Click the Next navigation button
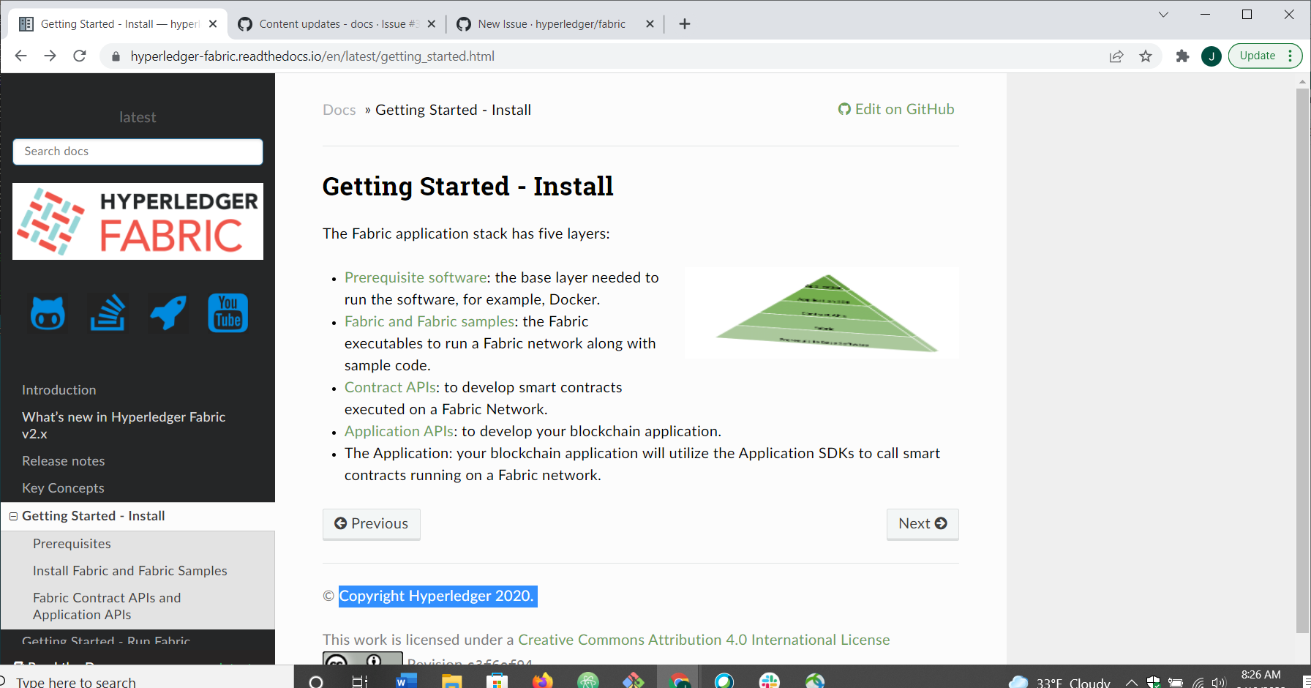The image size is (1311, 688). tap(922, 524)
